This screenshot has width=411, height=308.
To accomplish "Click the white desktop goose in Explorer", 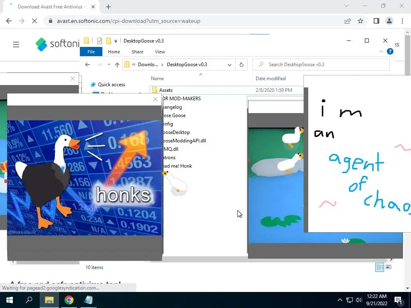I will point(175,183).
